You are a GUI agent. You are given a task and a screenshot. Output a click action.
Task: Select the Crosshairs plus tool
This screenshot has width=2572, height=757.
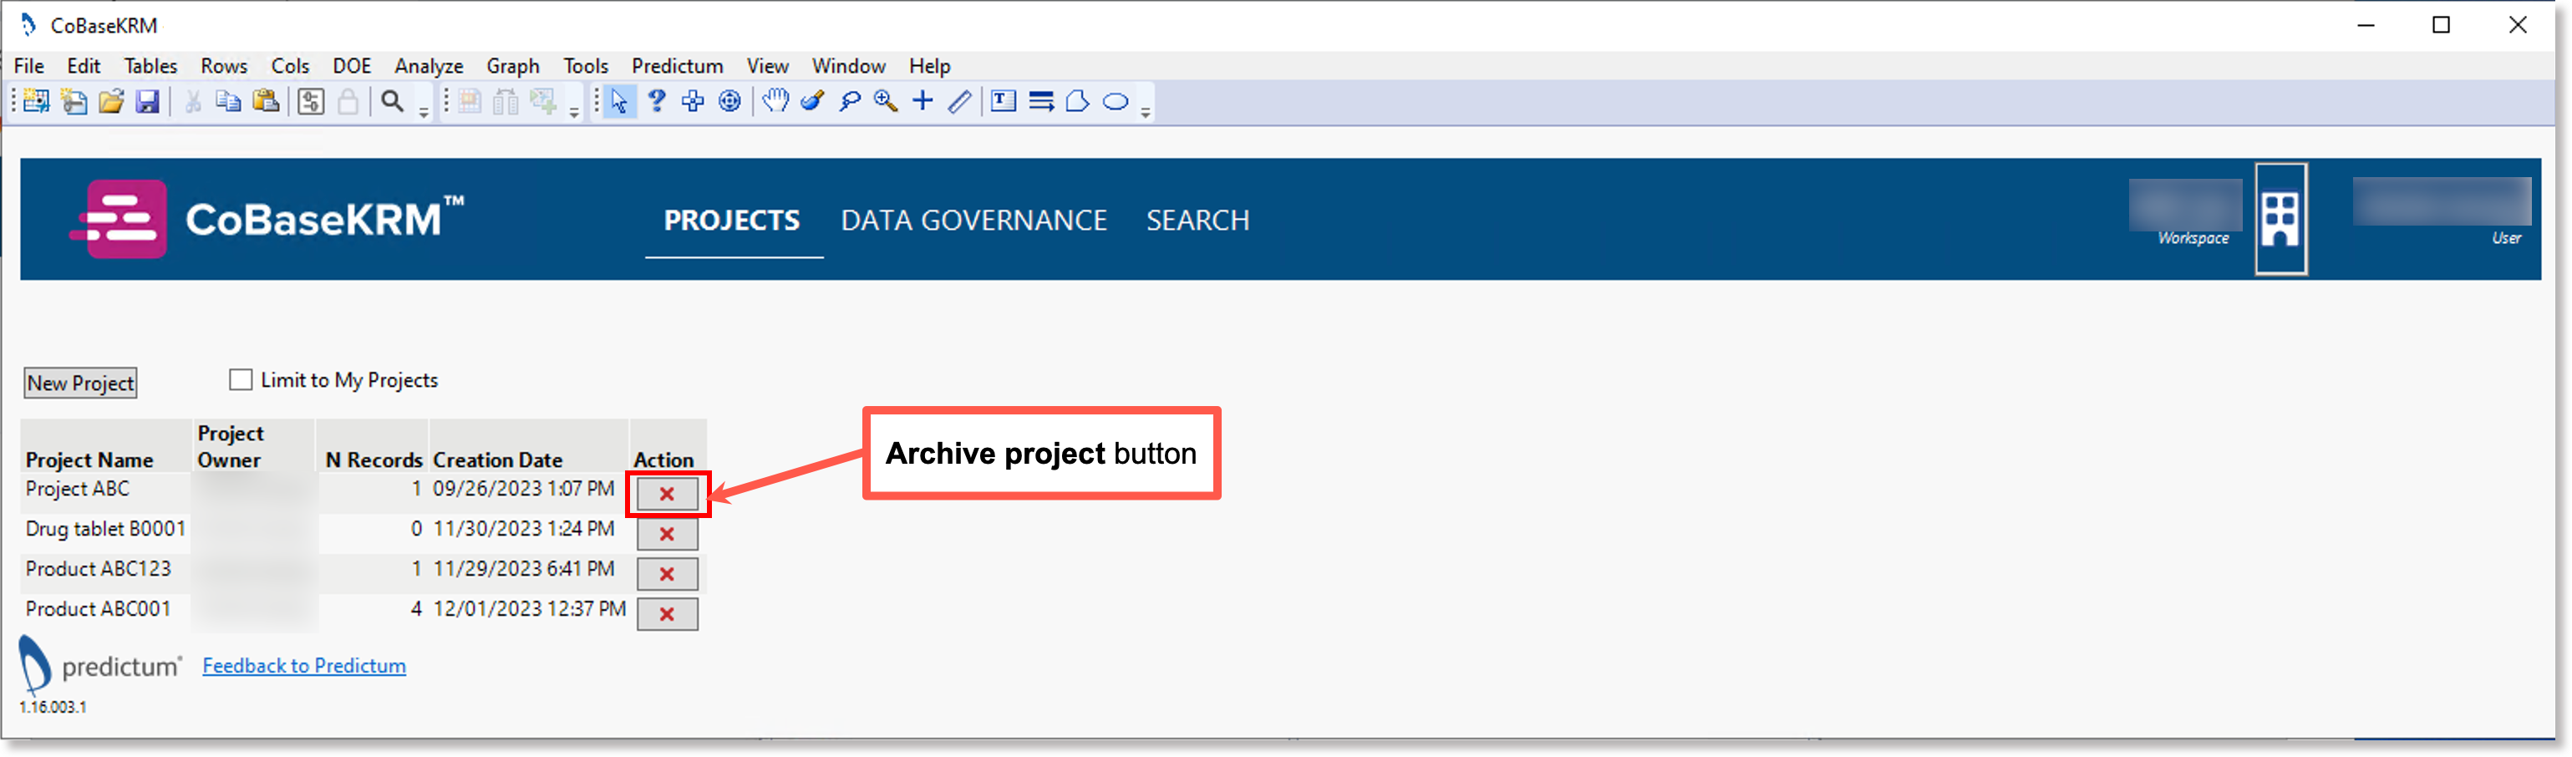click(x=923, y=102)
